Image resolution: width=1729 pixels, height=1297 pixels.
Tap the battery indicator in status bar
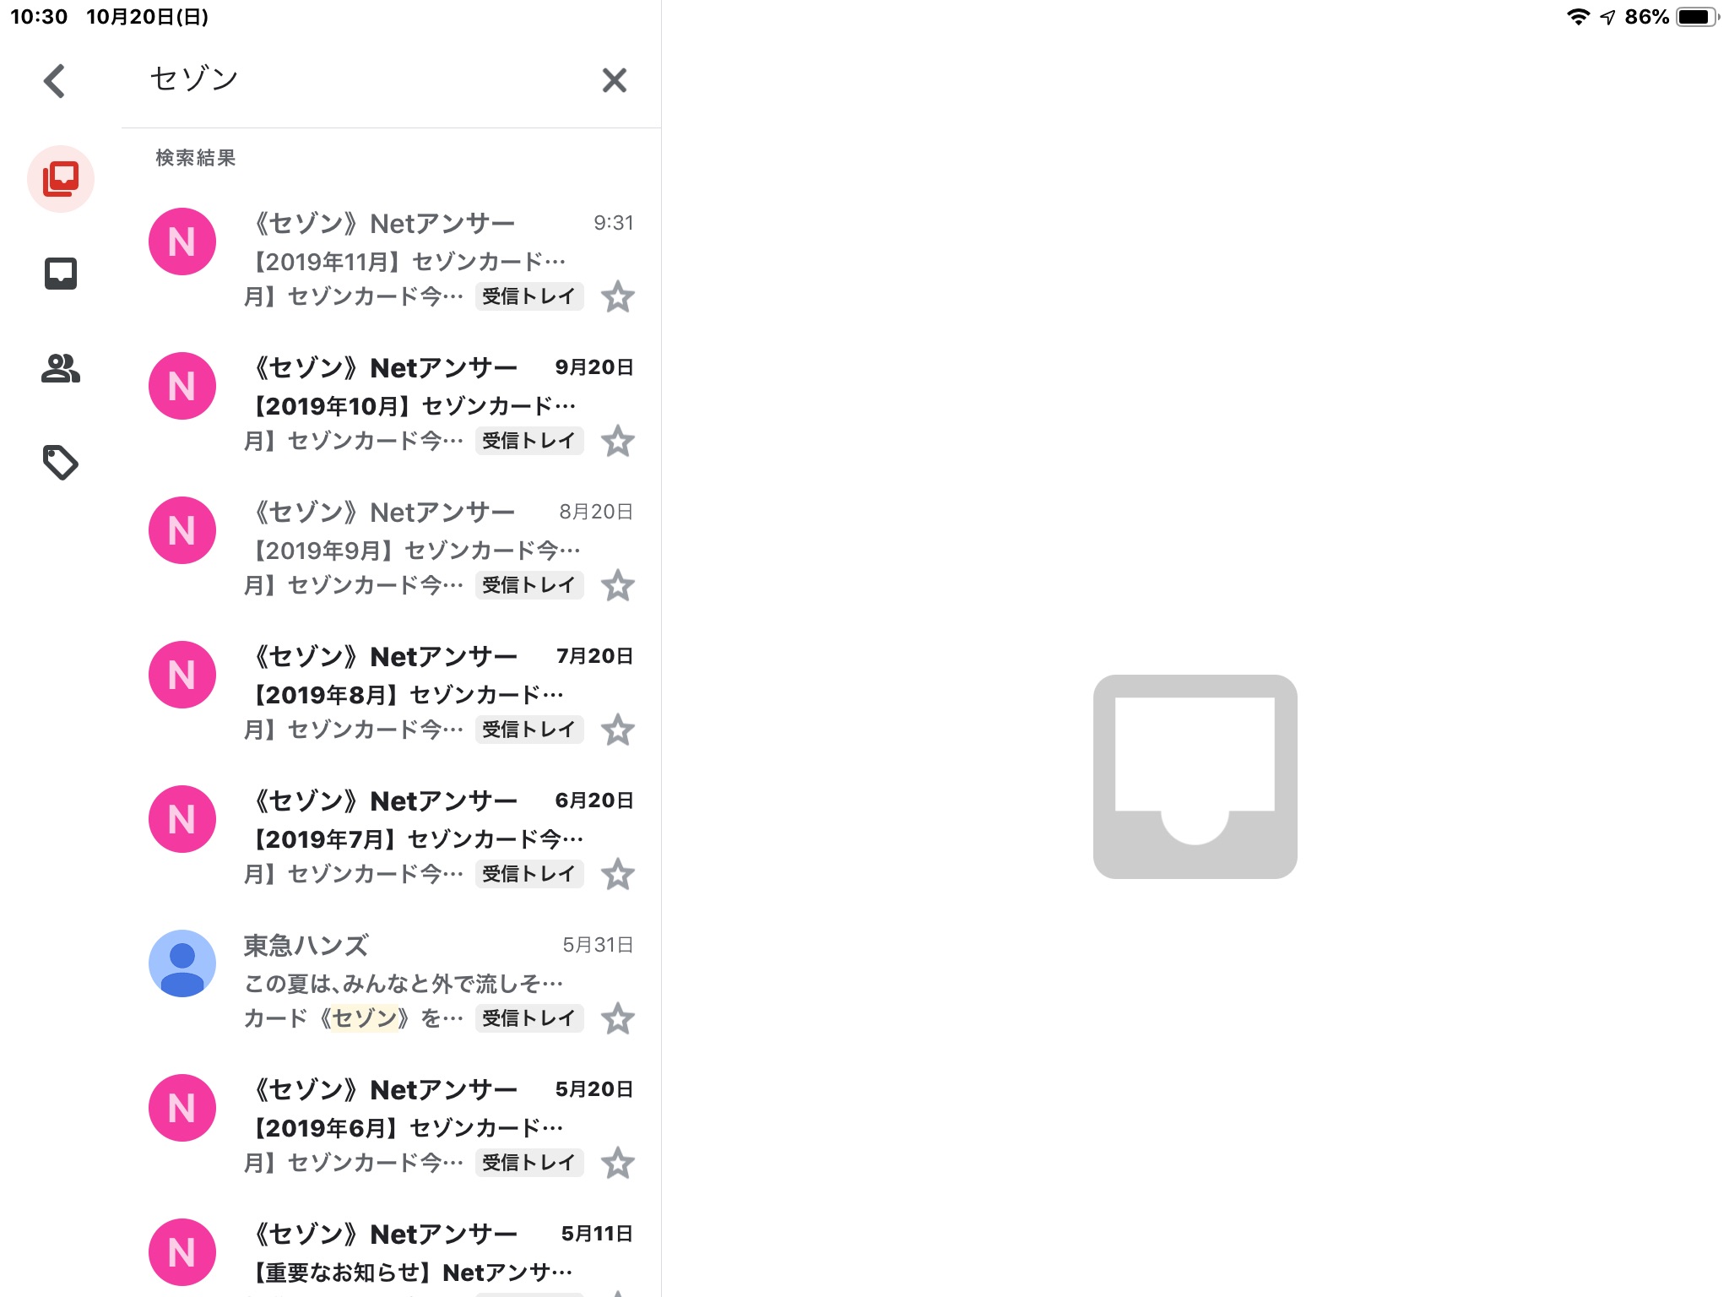1697,17
